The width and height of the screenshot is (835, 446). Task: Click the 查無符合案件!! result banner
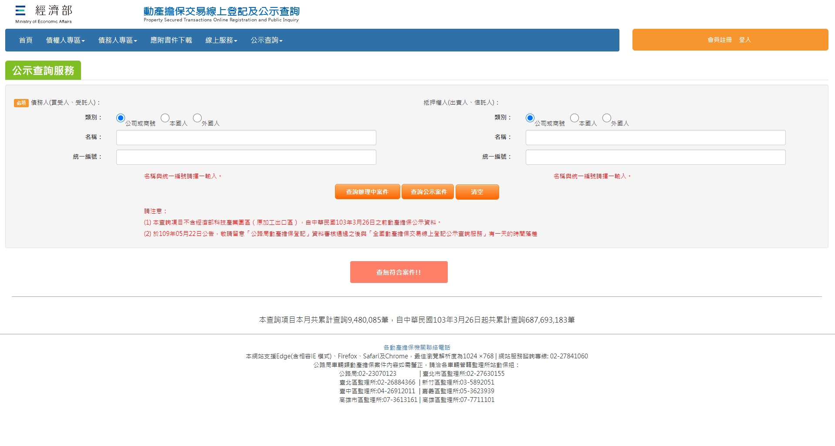[399, 272]
